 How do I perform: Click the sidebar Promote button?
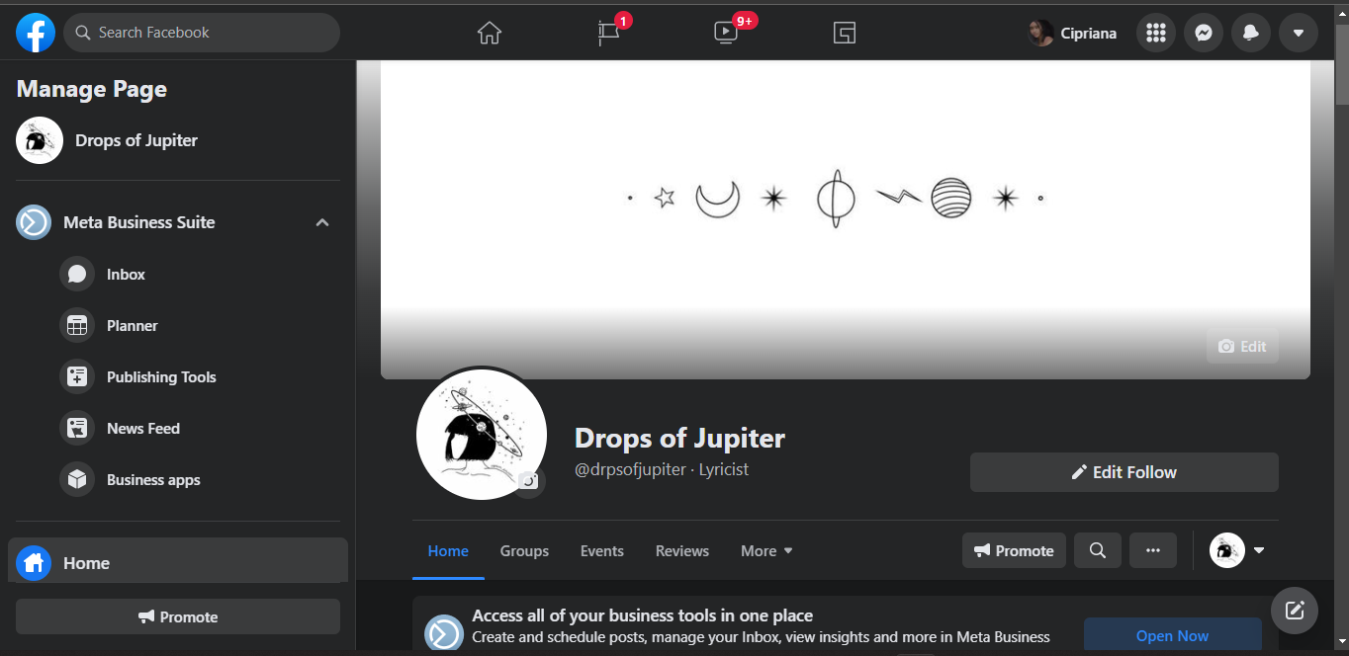(178, 616)
